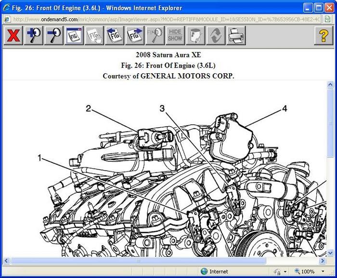Click the compatibility icon right of address bar
Viewport: 337px width, 278px height.
(x=328, y=19)
